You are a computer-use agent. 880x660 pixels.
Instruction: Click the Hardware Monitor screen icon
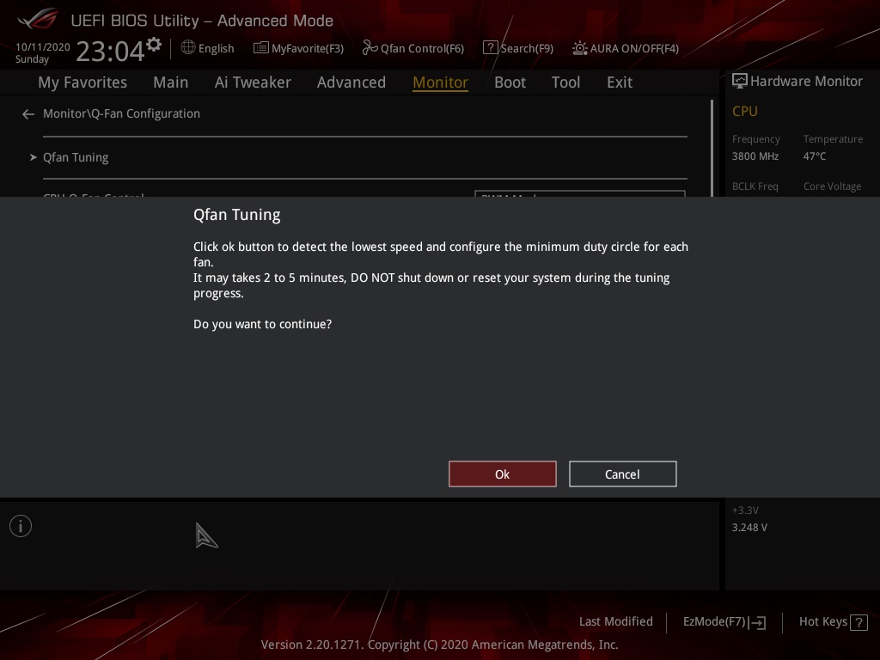pyautogui.click(x=740, y=81)
